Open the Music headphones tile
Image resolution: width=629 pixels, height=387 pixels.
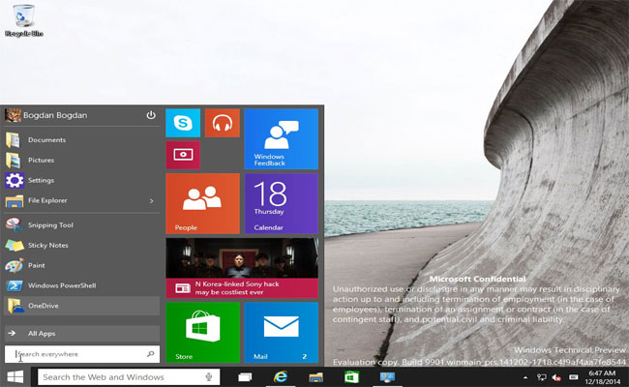click(x=223, y=123)
